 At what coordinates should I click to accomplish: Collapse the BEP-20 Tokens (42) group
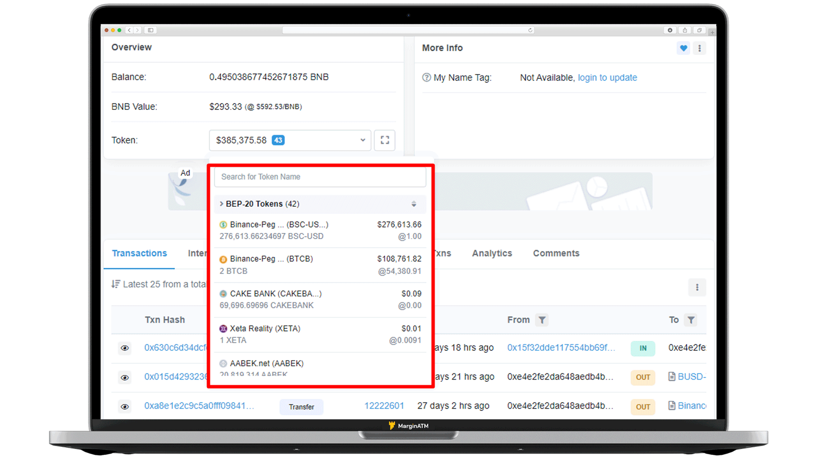coord(320,204)
